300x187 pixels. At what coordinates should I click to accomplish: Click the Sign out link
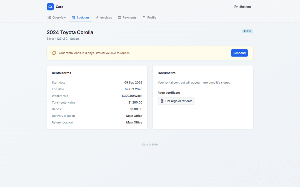click(x=242, y=7)
